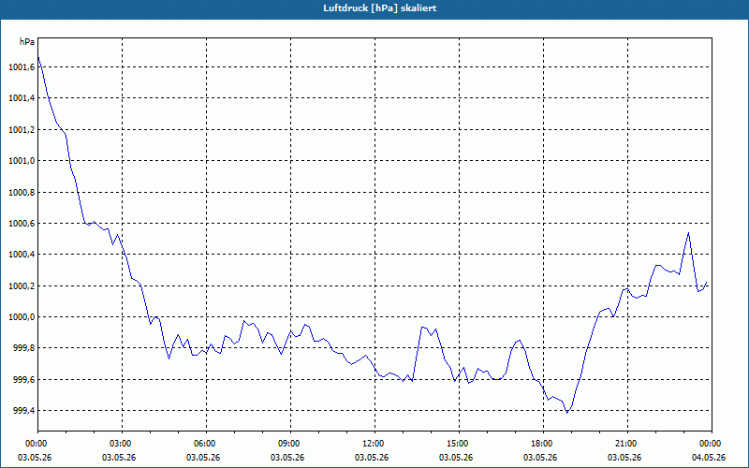Select the 1000,8 pressure label
The image size is (749, 468).
click(22, 193)
